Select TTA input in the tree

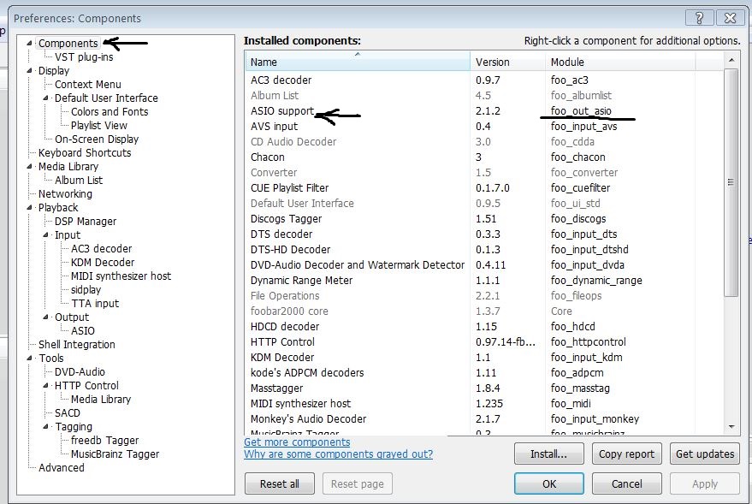tap(95, 304)
